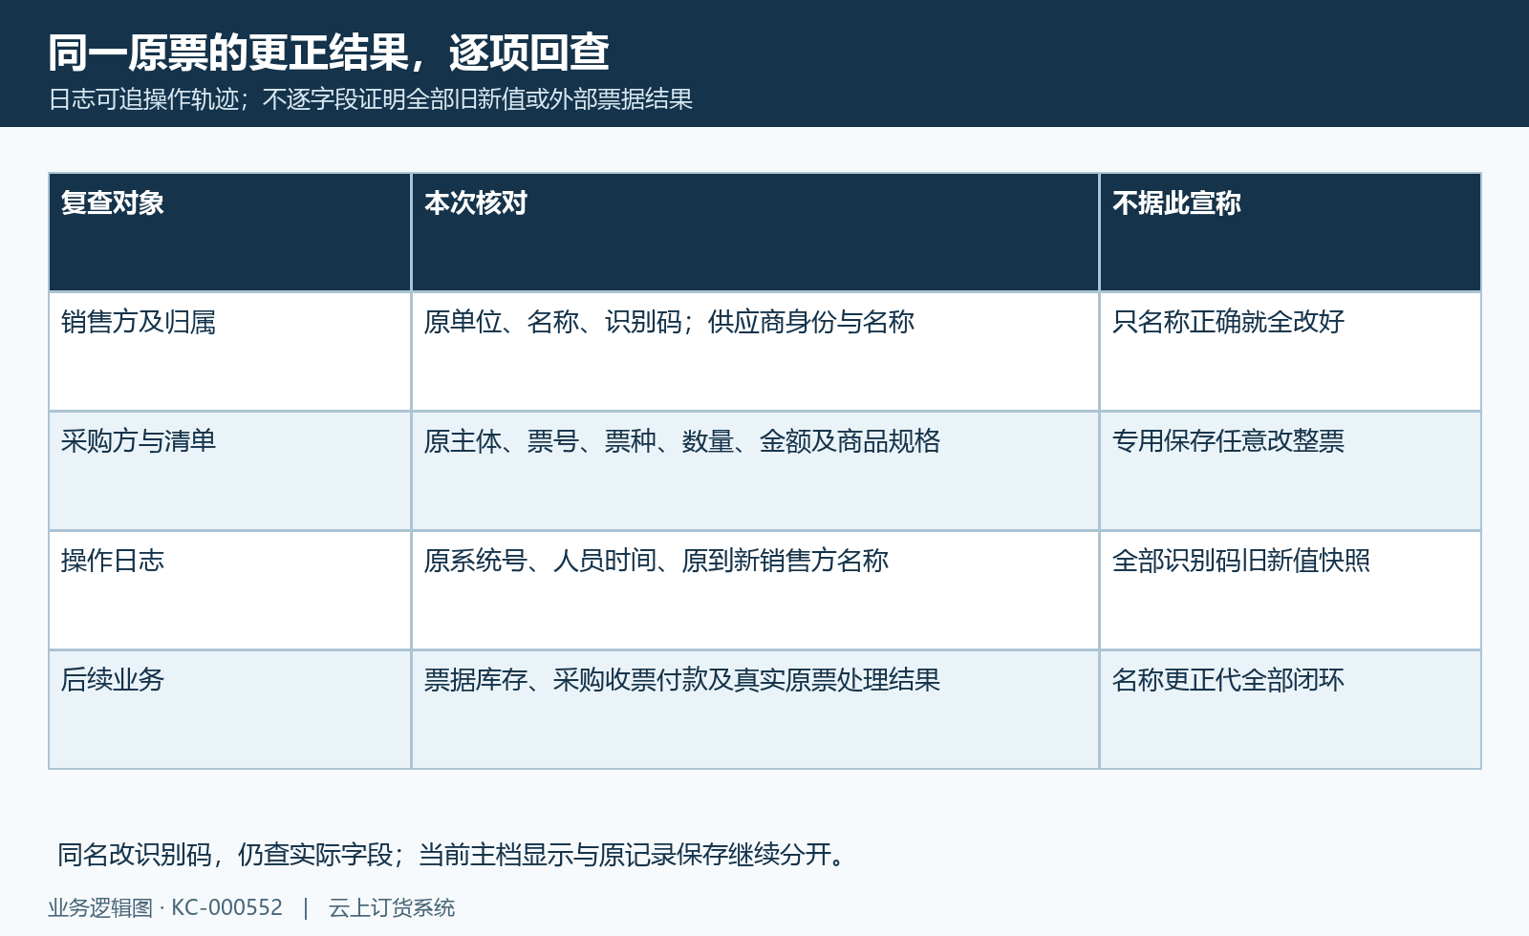The image size is (1529, 936).
Task: Click cell 原单位、名称、识别码；供应商身份与名称
Action: [x=755, y=351]
